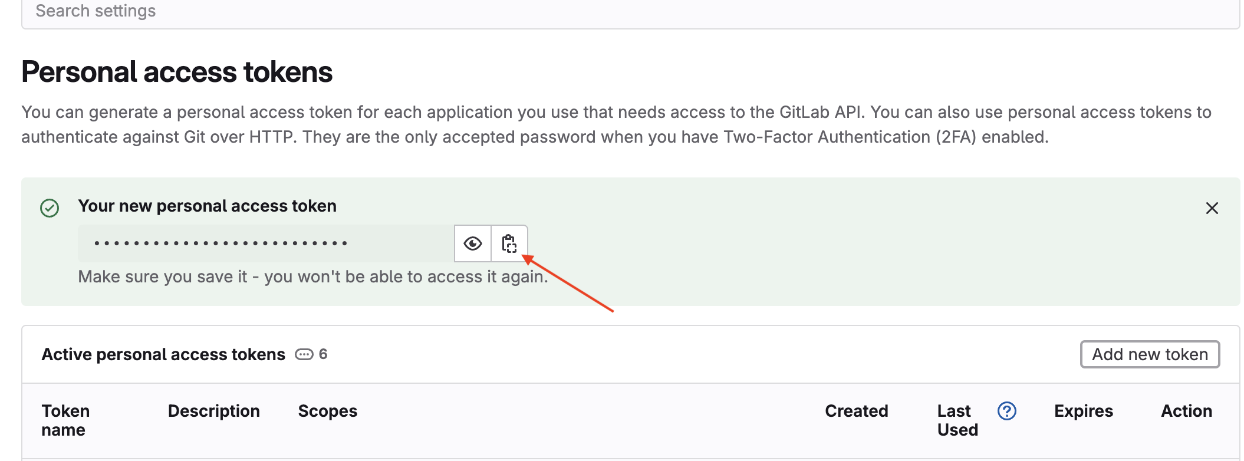1244x461 pixels.
Task: Click the Scopes column header
Action: (328, 411)
